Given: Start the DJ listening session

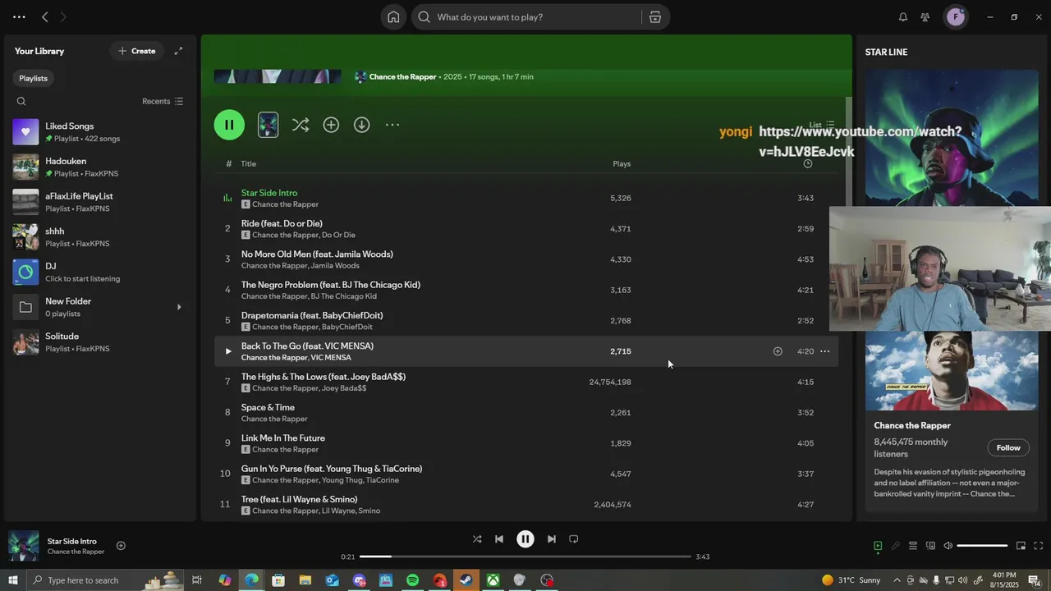Looking at the screenshot, I should (100, 273).
